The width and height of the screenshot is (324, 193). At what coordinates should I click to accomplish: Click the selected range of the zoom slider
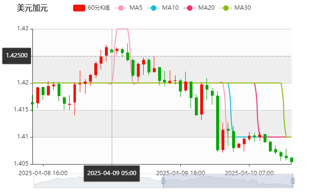click(x=228, y=181)
